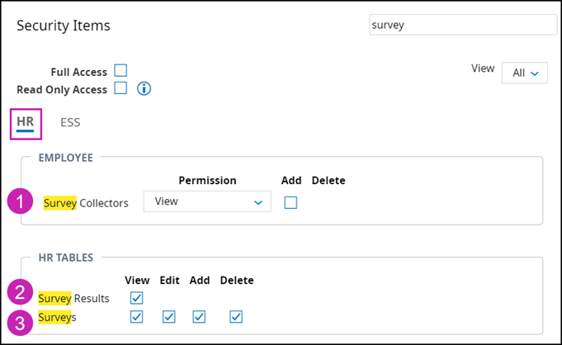Click the Survey Collectors item label
This screenshot has height=345, width=562.
86,202
